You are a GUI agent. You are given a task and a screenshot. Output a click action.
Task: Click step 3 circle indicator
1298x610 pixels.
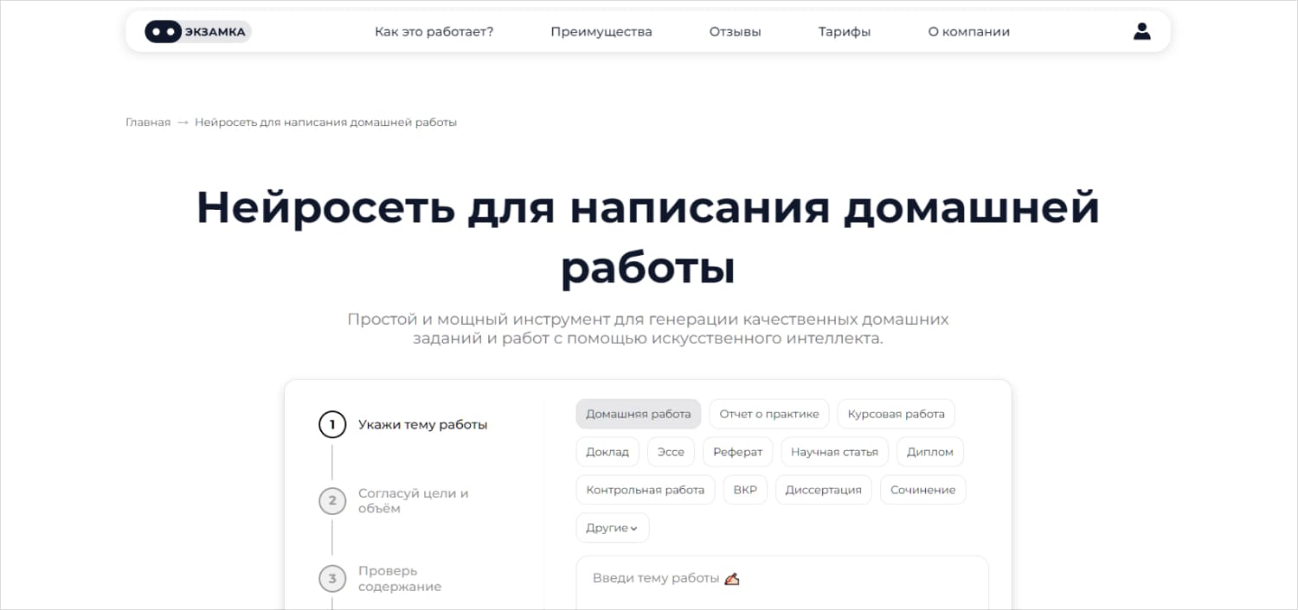pos(332,579)
